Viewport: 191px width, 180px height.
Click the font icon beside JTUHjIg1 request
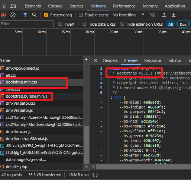(x=2, y=152)
